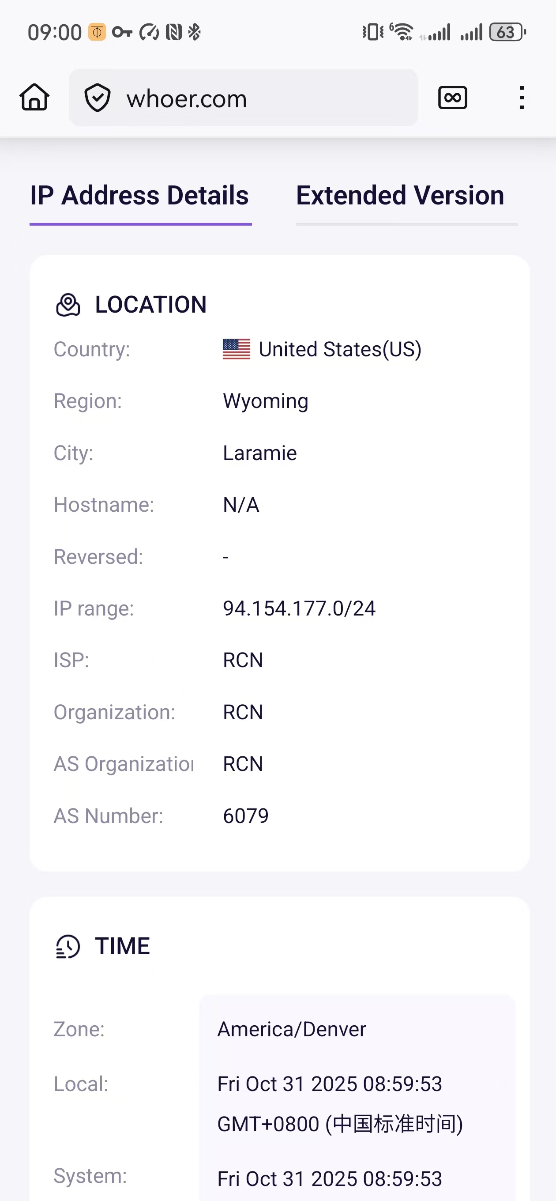Viewport: 556px width, 1201px height.
Task: Open the private mode mask icon
Action: (452, 98)
